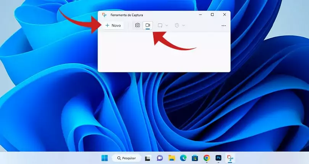
Task: Click the Snipping Tool app icon in title bar
Action: (x=104, y=15)
